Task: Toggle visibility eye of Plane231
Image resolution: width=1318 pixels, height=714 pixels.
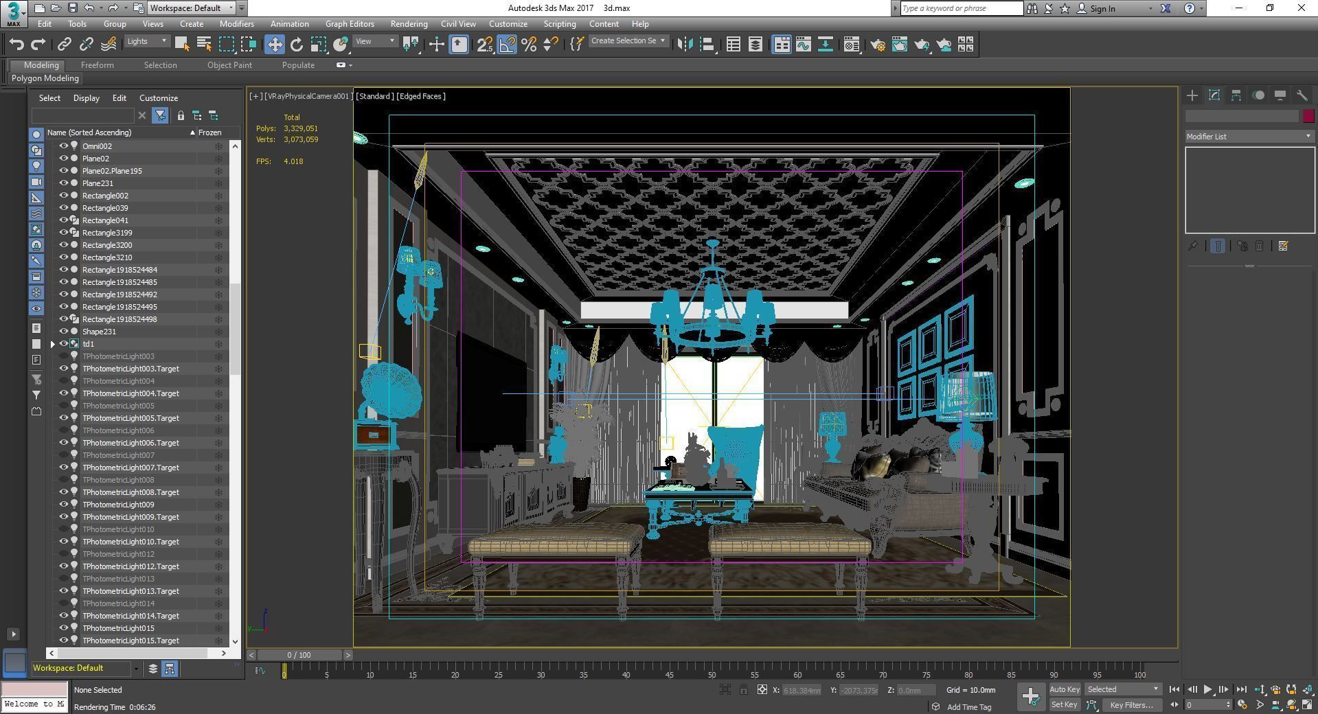Action: (64, 183)
